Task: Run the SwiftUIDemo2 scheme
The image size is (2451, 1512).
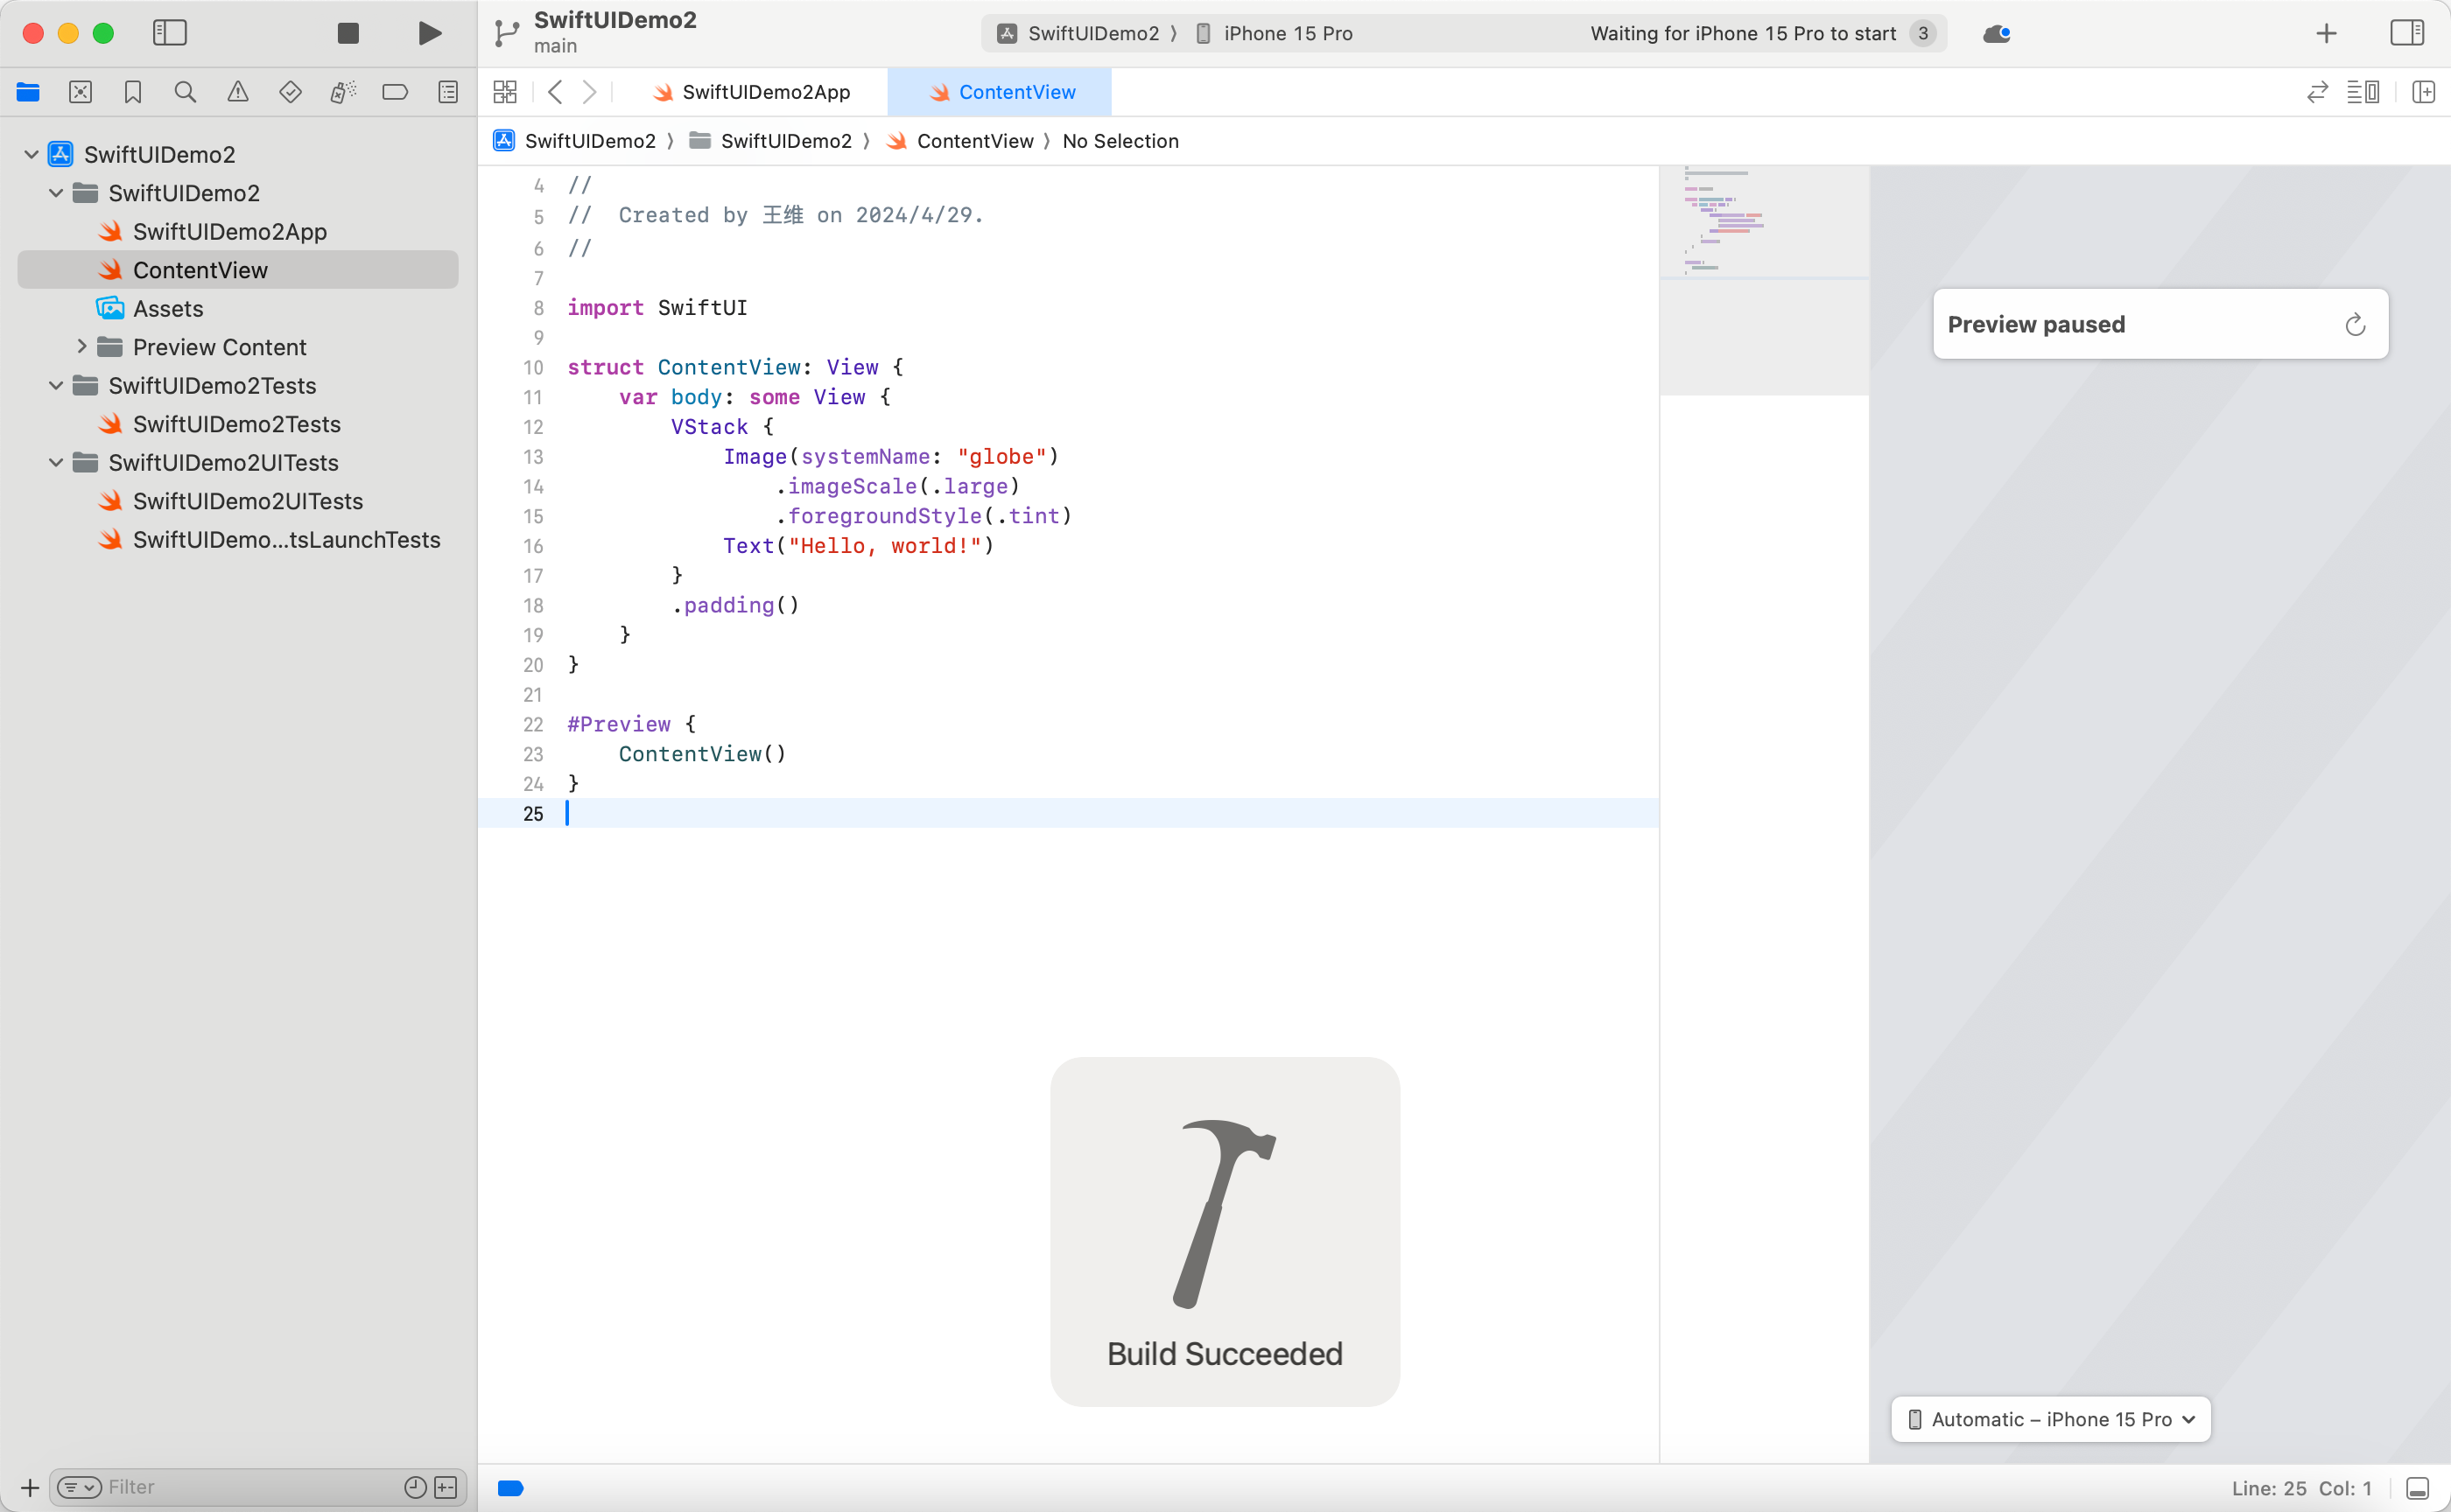Action: point(429,33)
